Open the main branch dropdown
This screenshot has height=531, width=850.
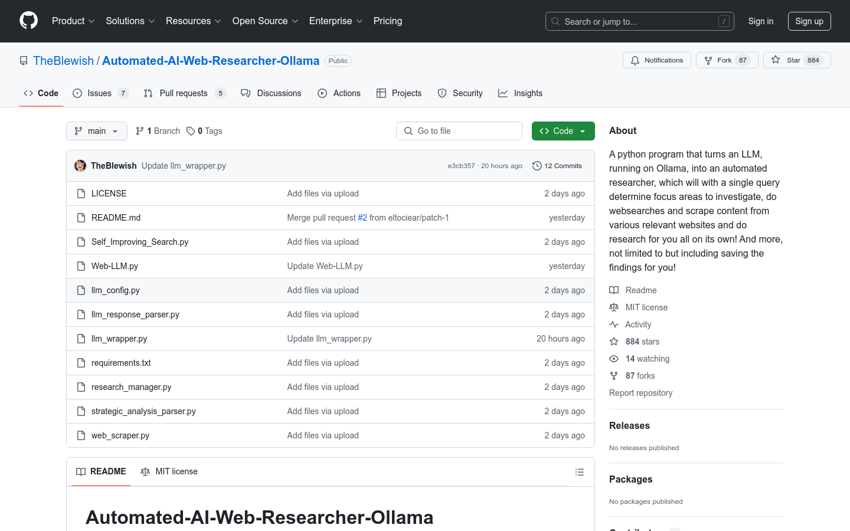pos(96,130)
